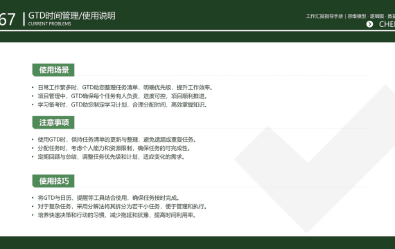Select the green "使用技巧" heading label
395x249 pixels.
pyautogui.click(x=53, y=181)
